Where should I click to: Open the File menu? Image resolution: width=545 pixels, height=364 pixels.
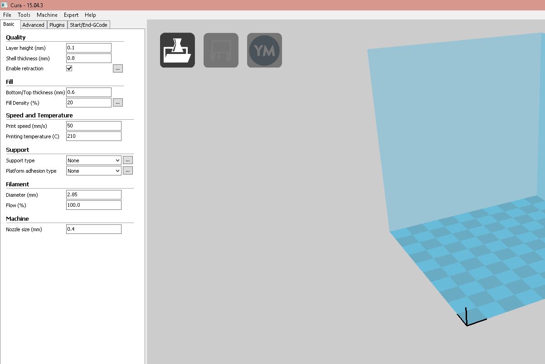(x=7, y=15)
